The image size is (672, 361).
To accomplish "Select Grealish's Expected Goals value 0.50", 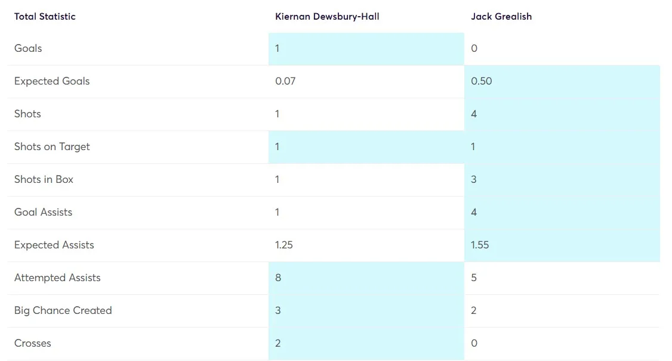I will point(481,81).
